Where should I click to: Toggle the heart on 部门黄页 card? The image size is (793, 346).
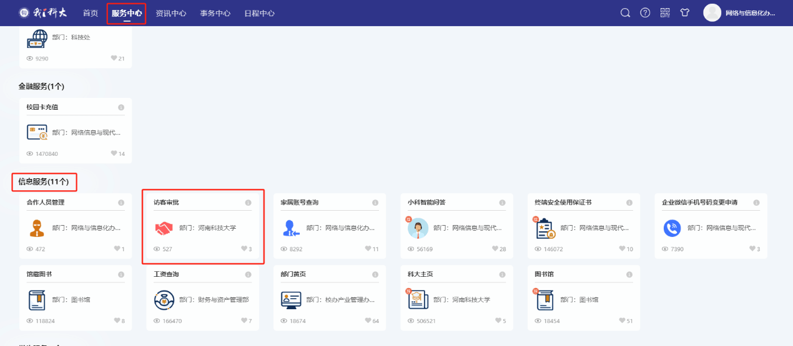(367, 321)
